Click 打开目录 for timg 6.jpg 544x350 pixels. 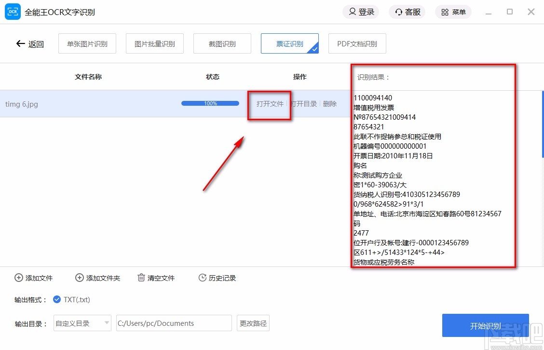tap(304, 103)
